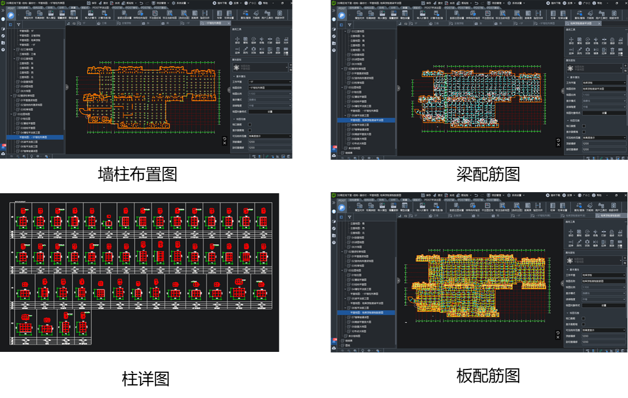
Task: Open the 可见构件范围 dropdown in top-right window
Action: pyautogui.click(x=603, y=138)
